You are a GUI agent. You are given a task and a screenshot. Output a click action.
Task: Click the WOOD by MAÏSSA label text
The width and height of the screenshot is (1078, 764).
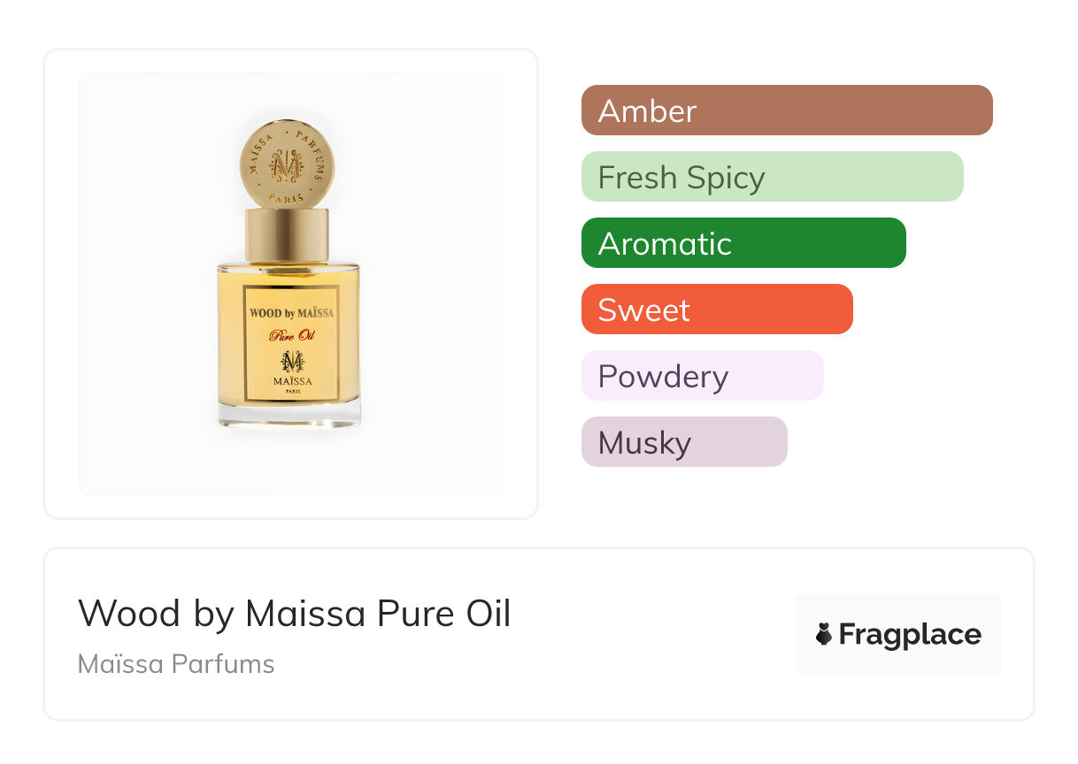tap(291, 312)
